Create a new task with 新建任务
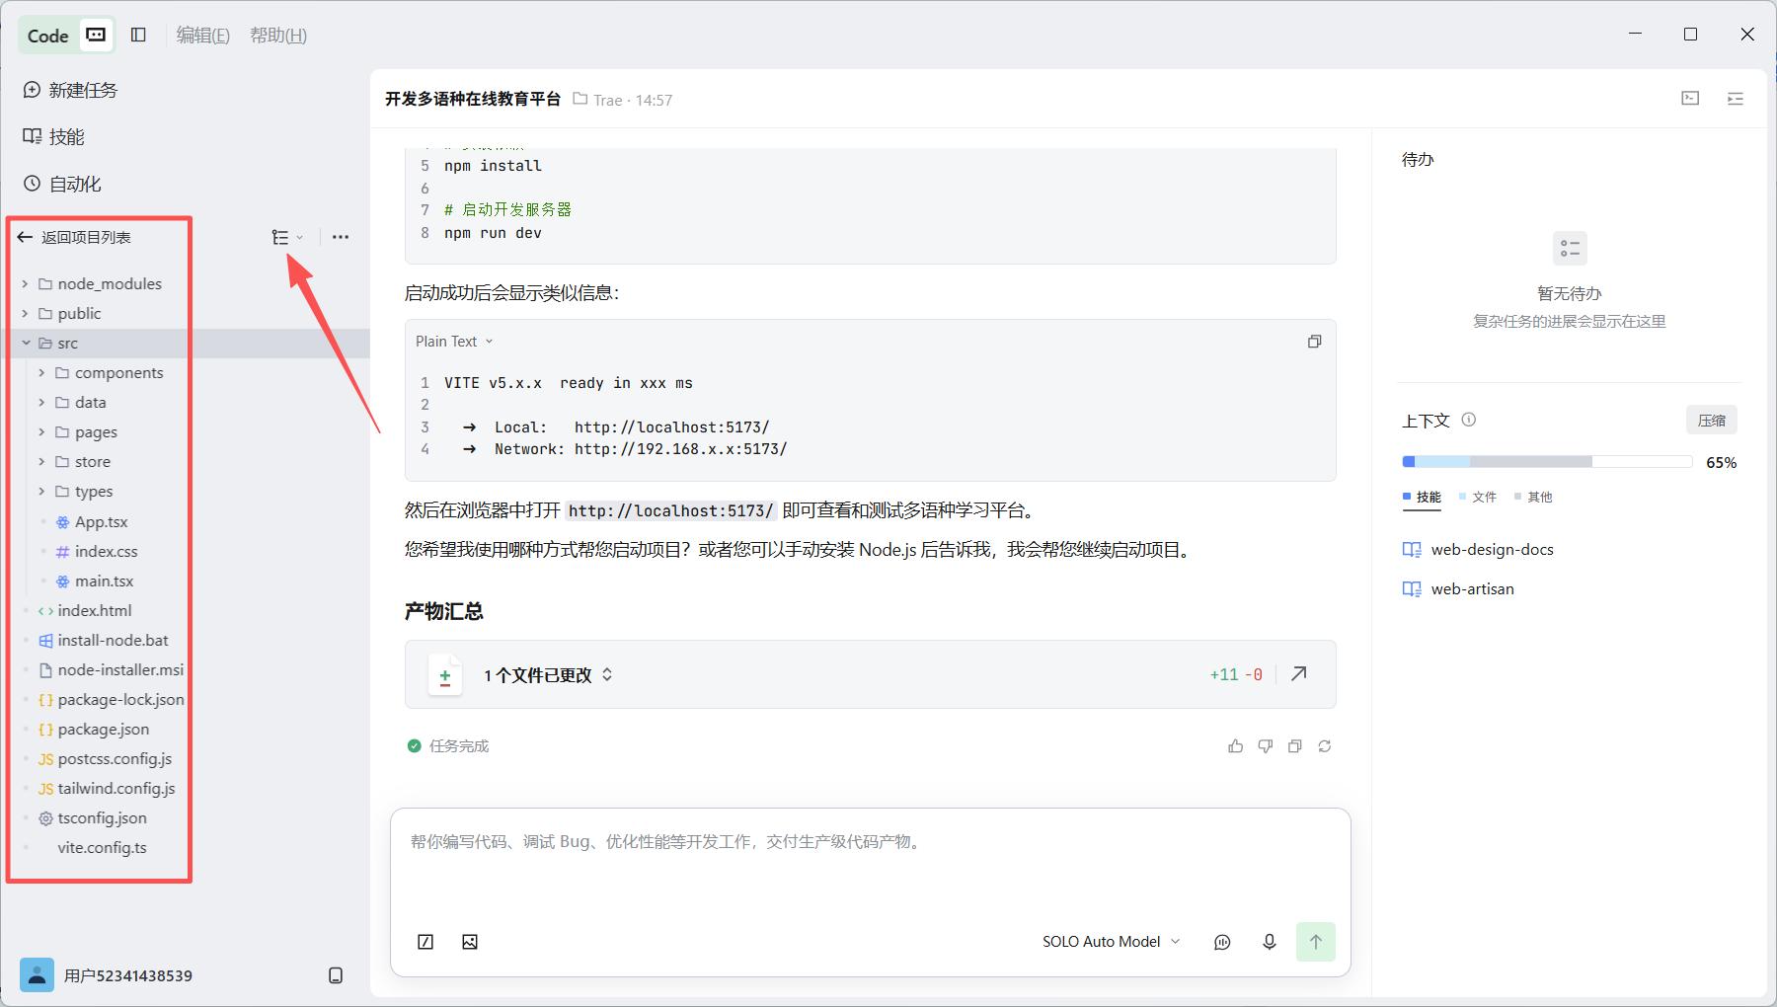The width and height of the screenshot is (1777, 1007). click(x=70, y=90)
